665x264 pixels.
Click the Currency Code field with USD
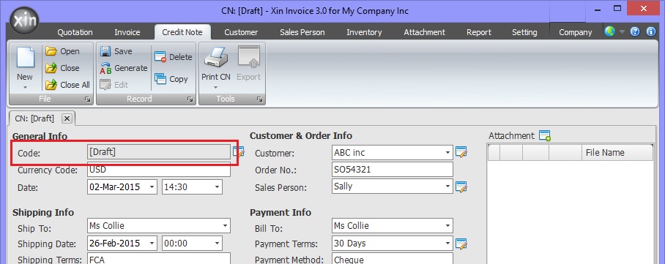coord(159,170)
